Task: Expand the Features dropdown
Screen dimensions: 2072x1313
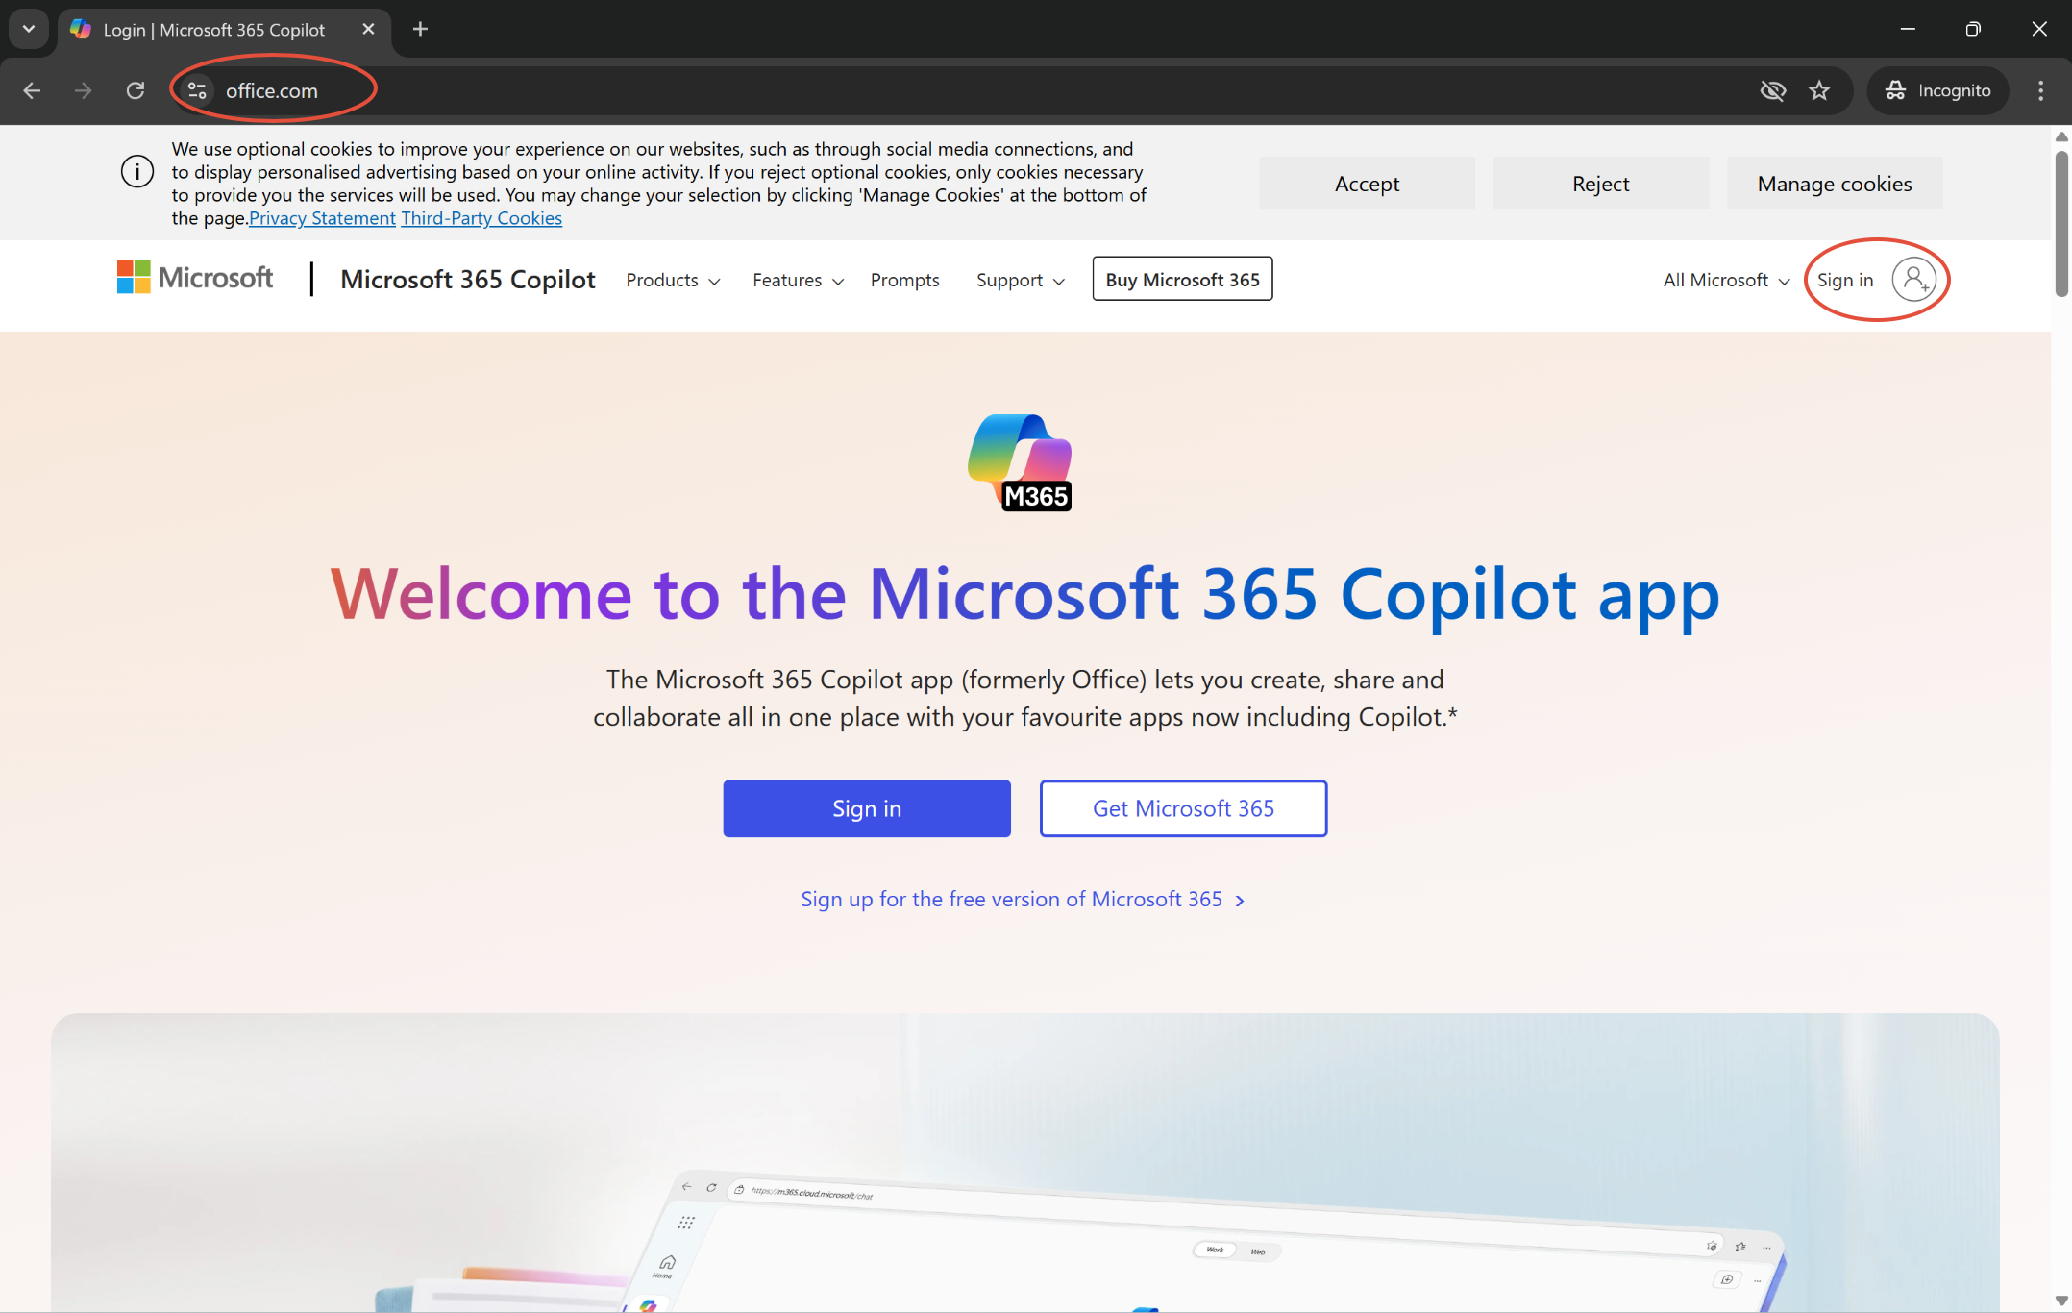Action: pyautogui.click(x=798, y=280)
